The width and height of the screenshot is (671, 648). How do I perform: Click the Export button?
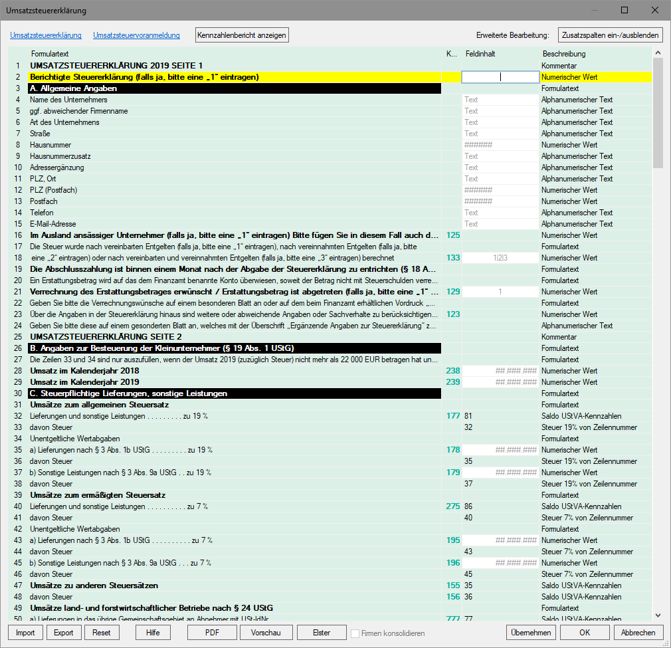click(63, 633)
